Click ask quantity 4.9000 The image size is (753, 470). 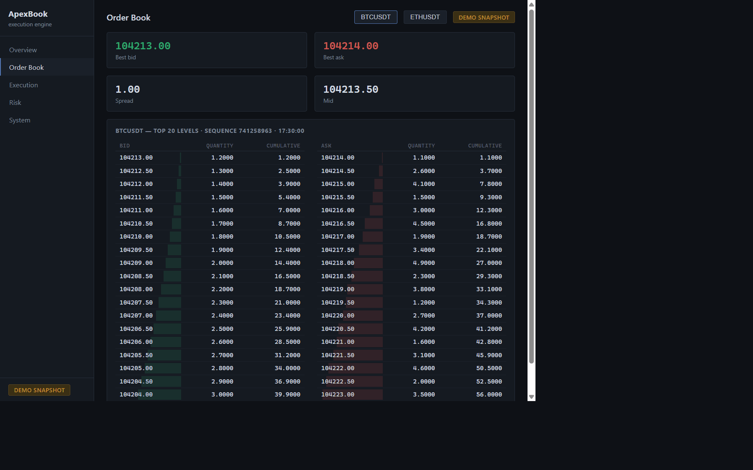coord(424,263)
